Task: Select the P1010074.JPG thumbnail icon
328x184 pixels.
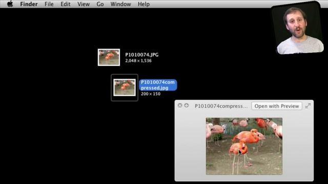Action: pyautogui.click(x=109, y=57)
